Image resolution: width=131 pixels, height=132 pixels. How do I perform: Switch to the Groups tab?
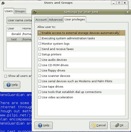pyautogui.click(x=20, y=11)
